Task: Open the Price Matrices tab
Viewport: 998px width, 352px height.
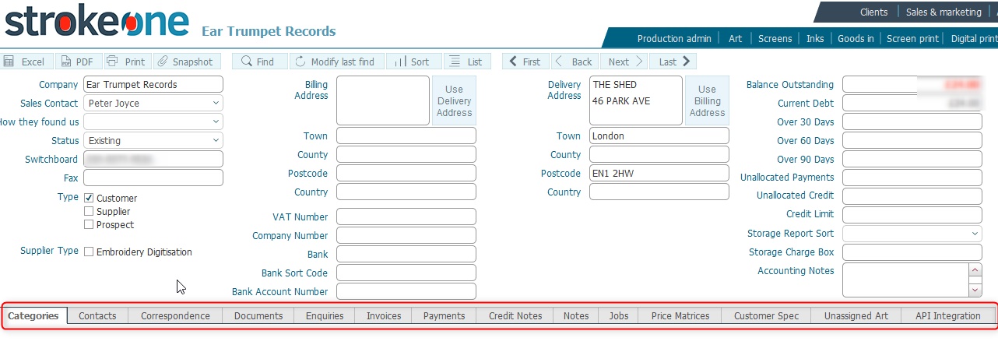Action: pos(680,315)
